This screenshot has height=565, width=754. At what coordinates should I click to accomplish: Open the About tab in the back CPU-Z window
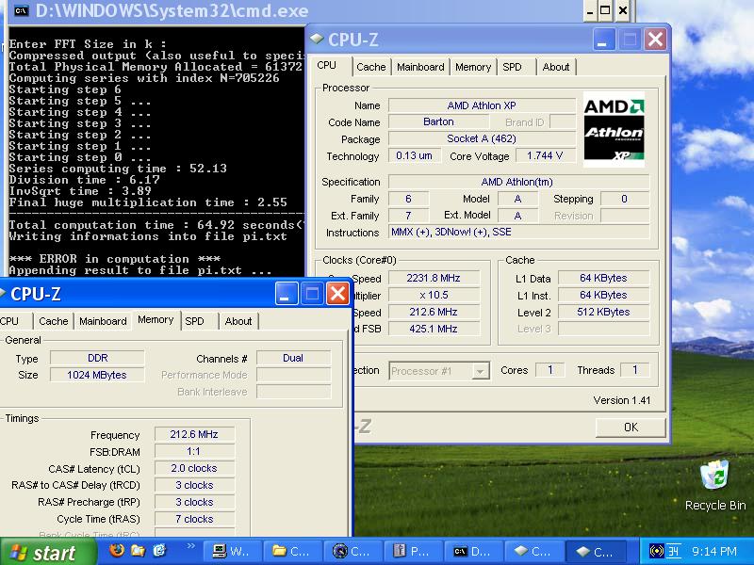tap(556, 67)
